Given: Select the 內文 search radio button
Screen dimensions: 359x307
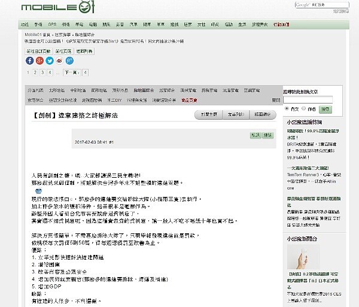Looking at the screenshot, I should point(287,108).
